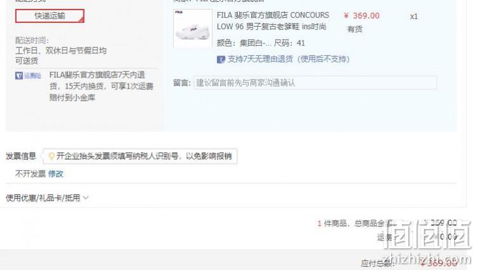The width and height of the screenshot is (477, 270).
Task: Open 支持7天无理由退货 policy link
Action: click(289, 59)
